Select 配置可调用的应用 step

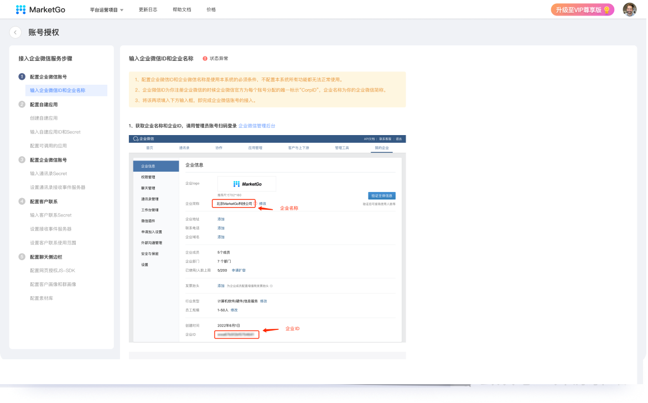click(x=48, y=146)
